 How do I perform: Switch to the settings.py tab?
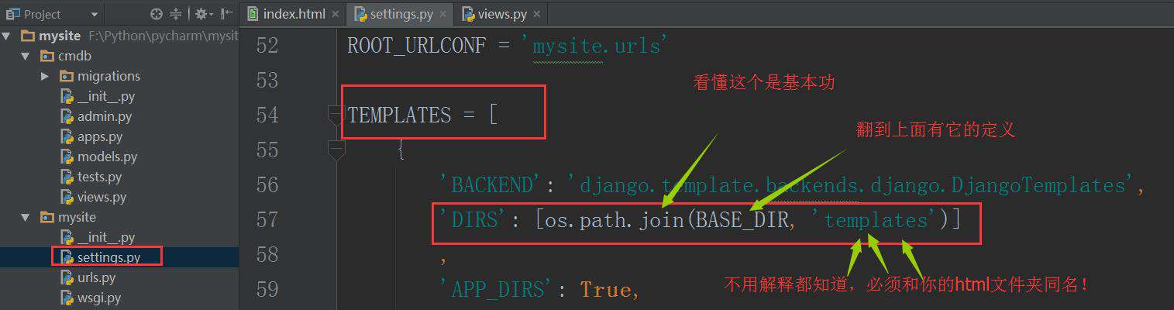click(x=401, y=14)
